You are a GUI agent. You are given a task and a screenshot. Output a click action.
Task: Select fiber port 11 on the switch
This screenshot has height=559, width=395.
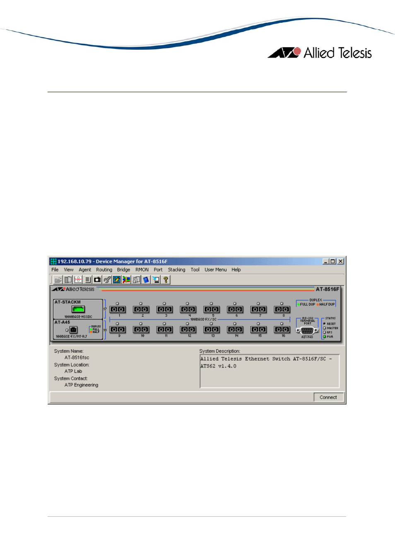pos(165,330)
